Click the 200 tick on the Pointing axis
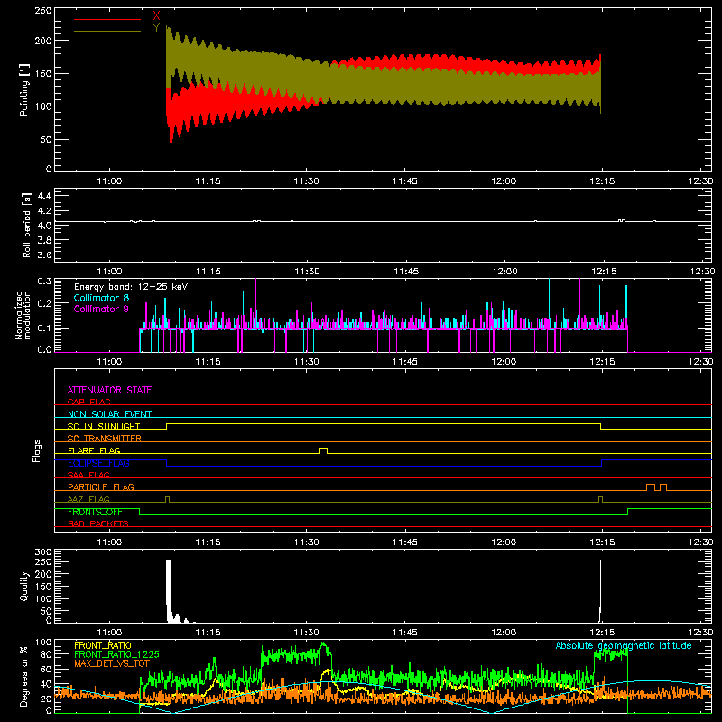This screenshot has width=722, height=722. [x=42, y=41]
